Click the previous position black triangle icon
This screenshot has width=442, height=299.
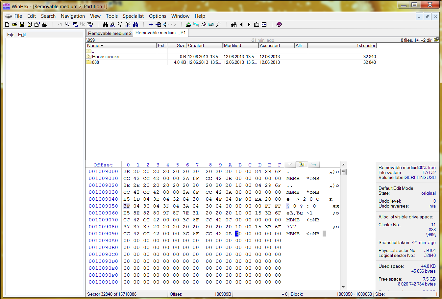pyautogui.click(x=241, y=24)
